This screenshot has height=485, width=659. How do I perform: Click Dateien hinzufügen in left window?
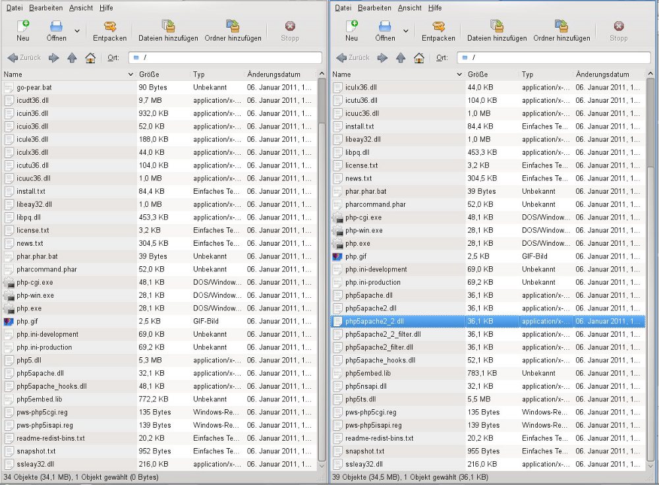[168, 31]
